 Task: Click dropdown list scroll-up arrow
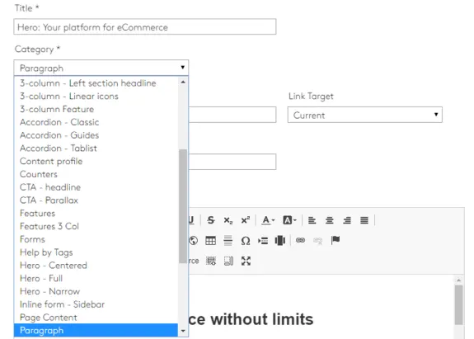(x=183, y=82)
